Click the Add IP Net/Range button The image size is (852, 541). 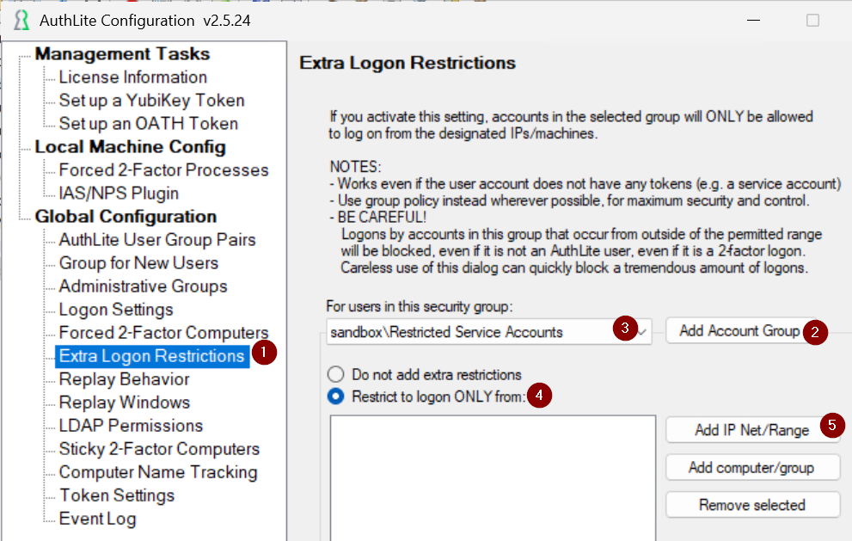[x=752, y=430]
